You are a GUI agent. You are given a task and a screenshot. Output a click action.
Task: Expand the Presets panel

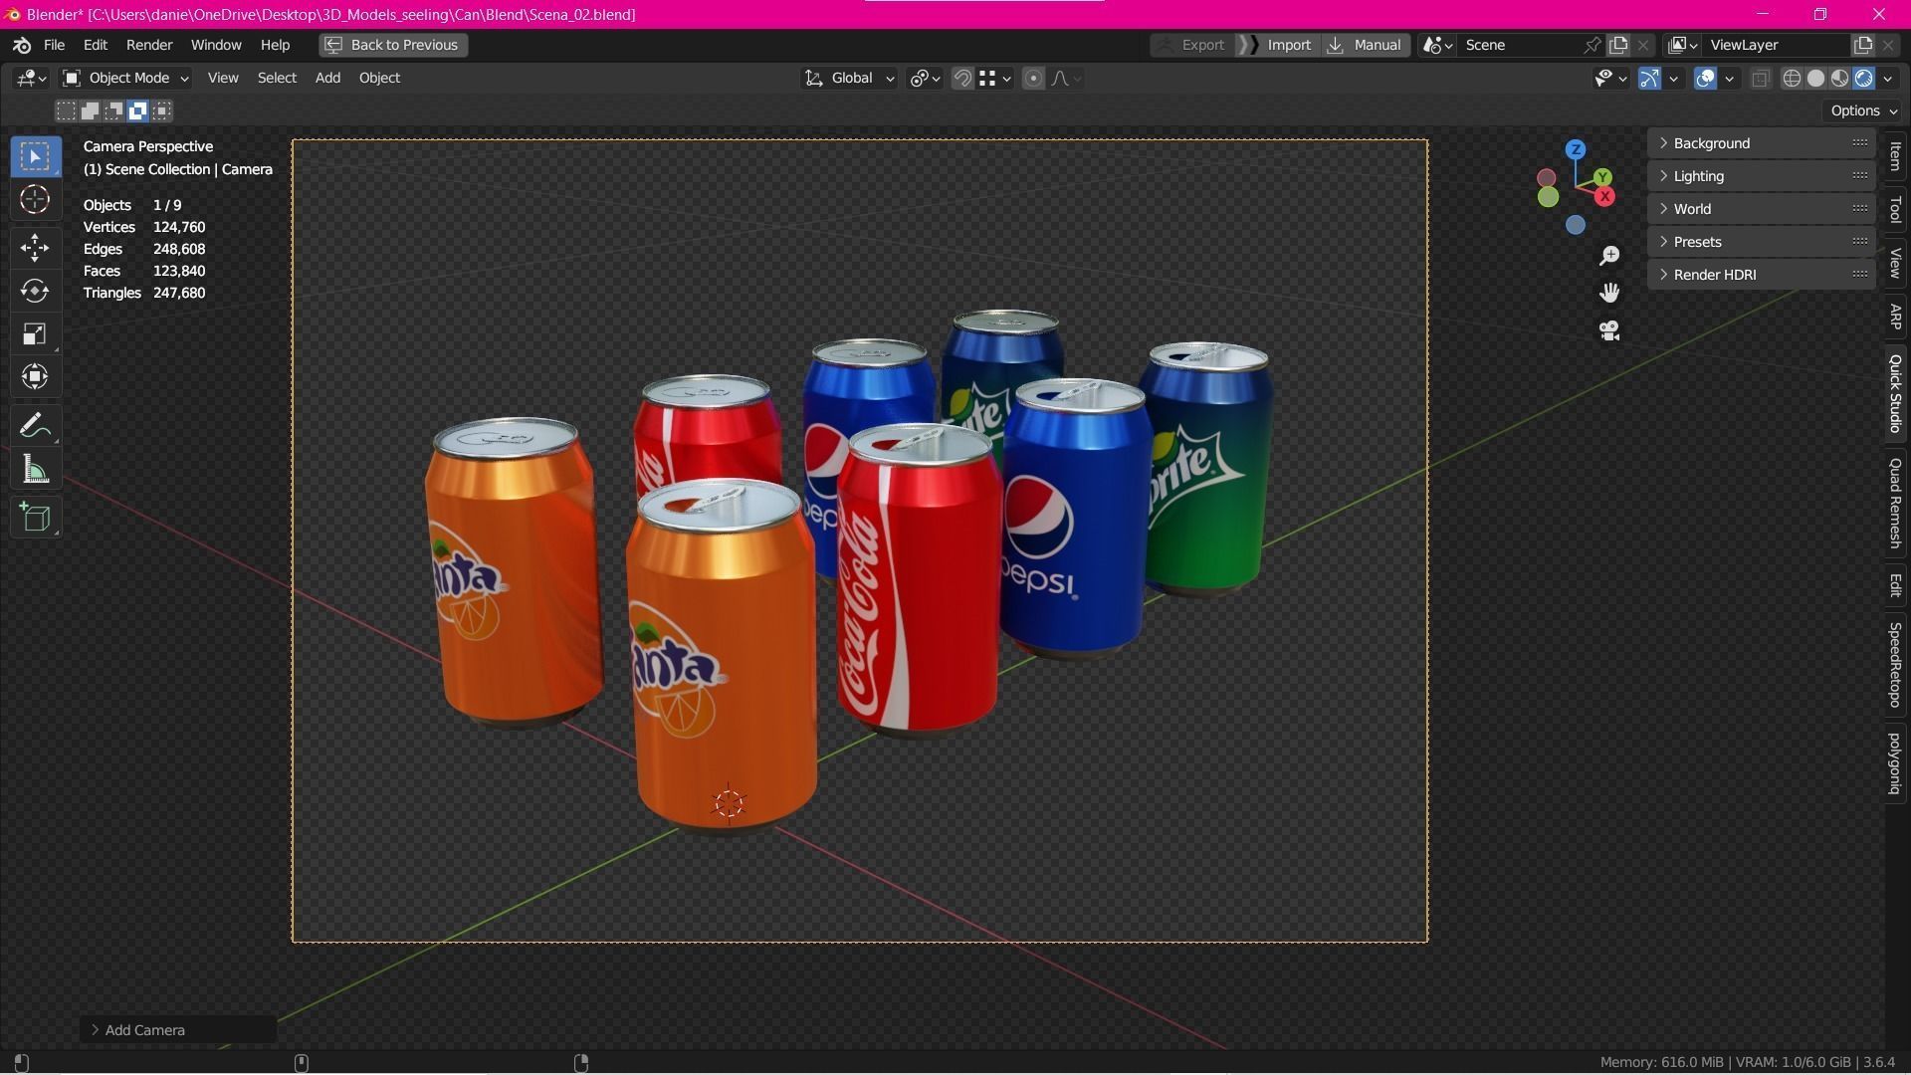pos(1762,242)
